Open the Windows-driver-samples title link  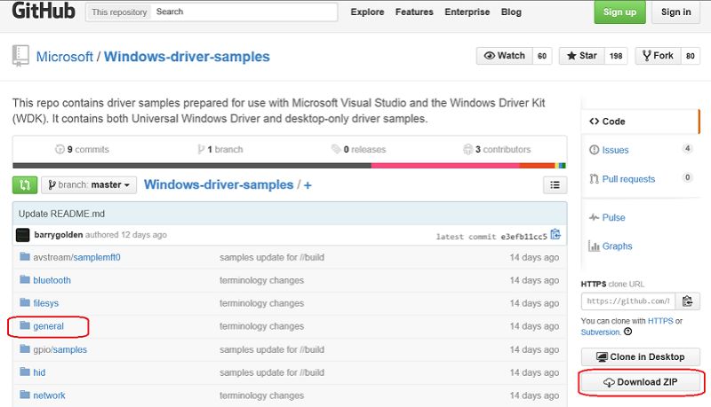coord(187,57)
